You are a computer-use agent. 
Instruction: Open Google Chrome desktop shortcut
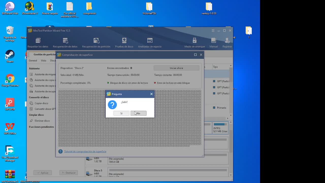(x=10, y=80)
